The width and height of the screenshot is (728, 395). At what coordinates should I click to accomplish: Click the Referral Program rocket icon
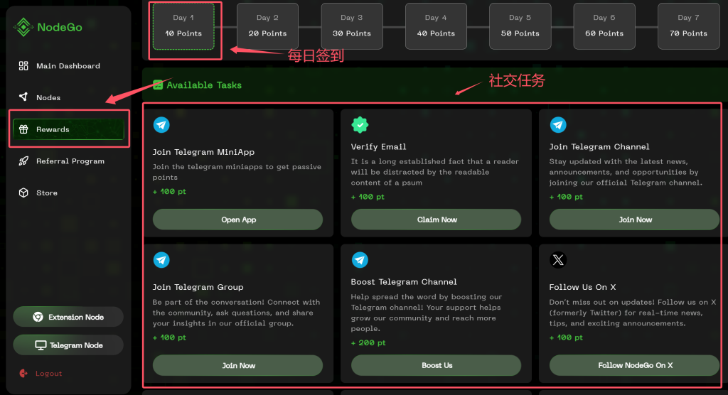click(23, 161)
